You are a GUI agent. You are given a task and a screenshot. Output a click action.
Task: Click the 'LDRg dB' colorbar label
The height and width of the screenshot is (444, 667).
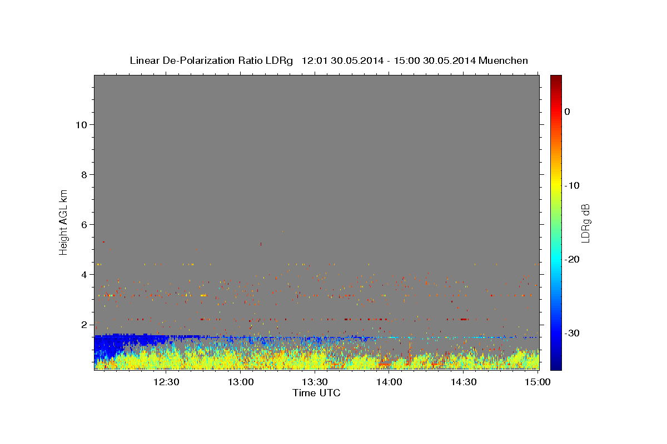585,223
